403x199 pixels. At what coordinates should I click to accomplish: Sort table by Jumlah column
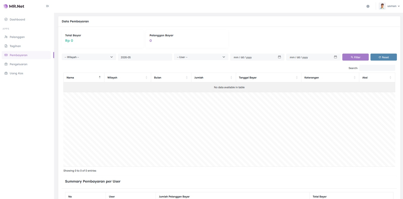pyautogui.click(x=213, y=77)
